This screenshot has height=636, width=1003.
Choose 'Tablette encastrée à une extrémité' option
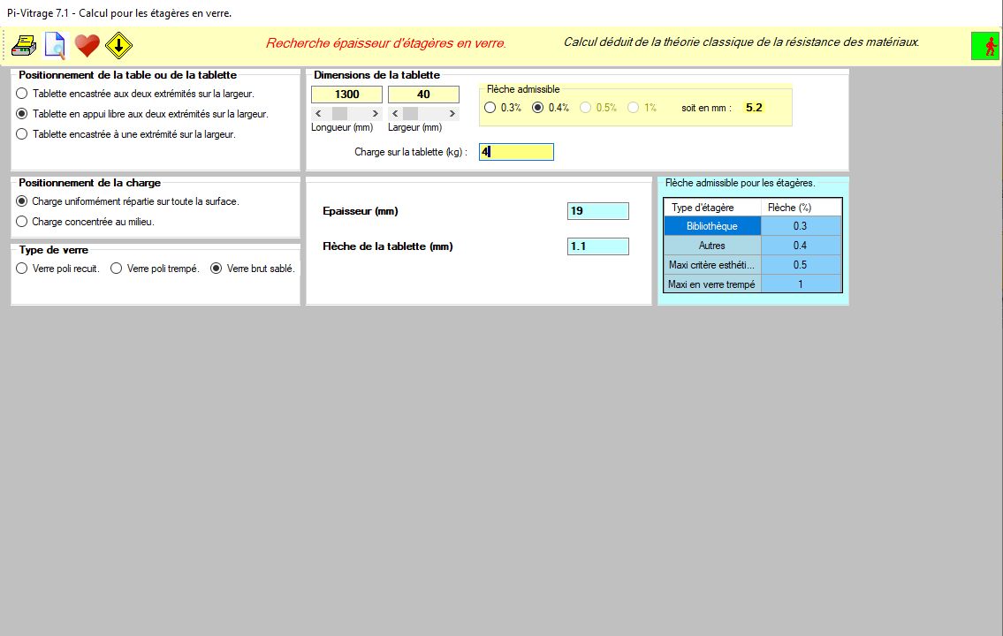(x=22, y=134)
